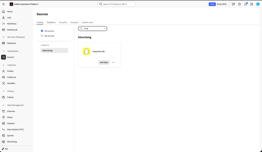Select the All sources radio button
The image size is (262, 152).
coord(42,31)
